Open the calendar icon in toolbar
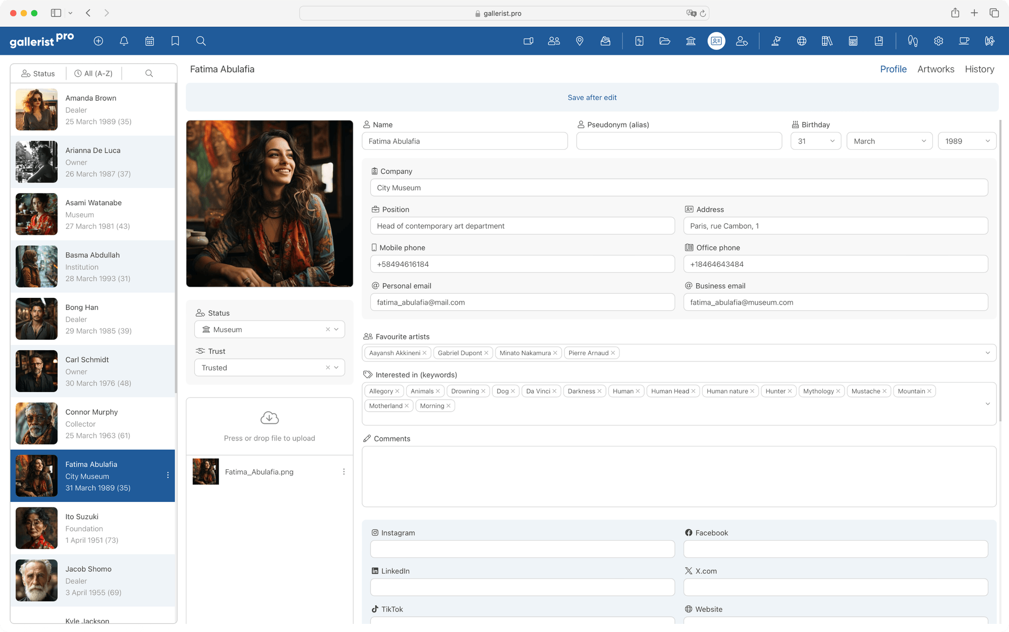1009x632 pixels. click(x=149, y=41)
